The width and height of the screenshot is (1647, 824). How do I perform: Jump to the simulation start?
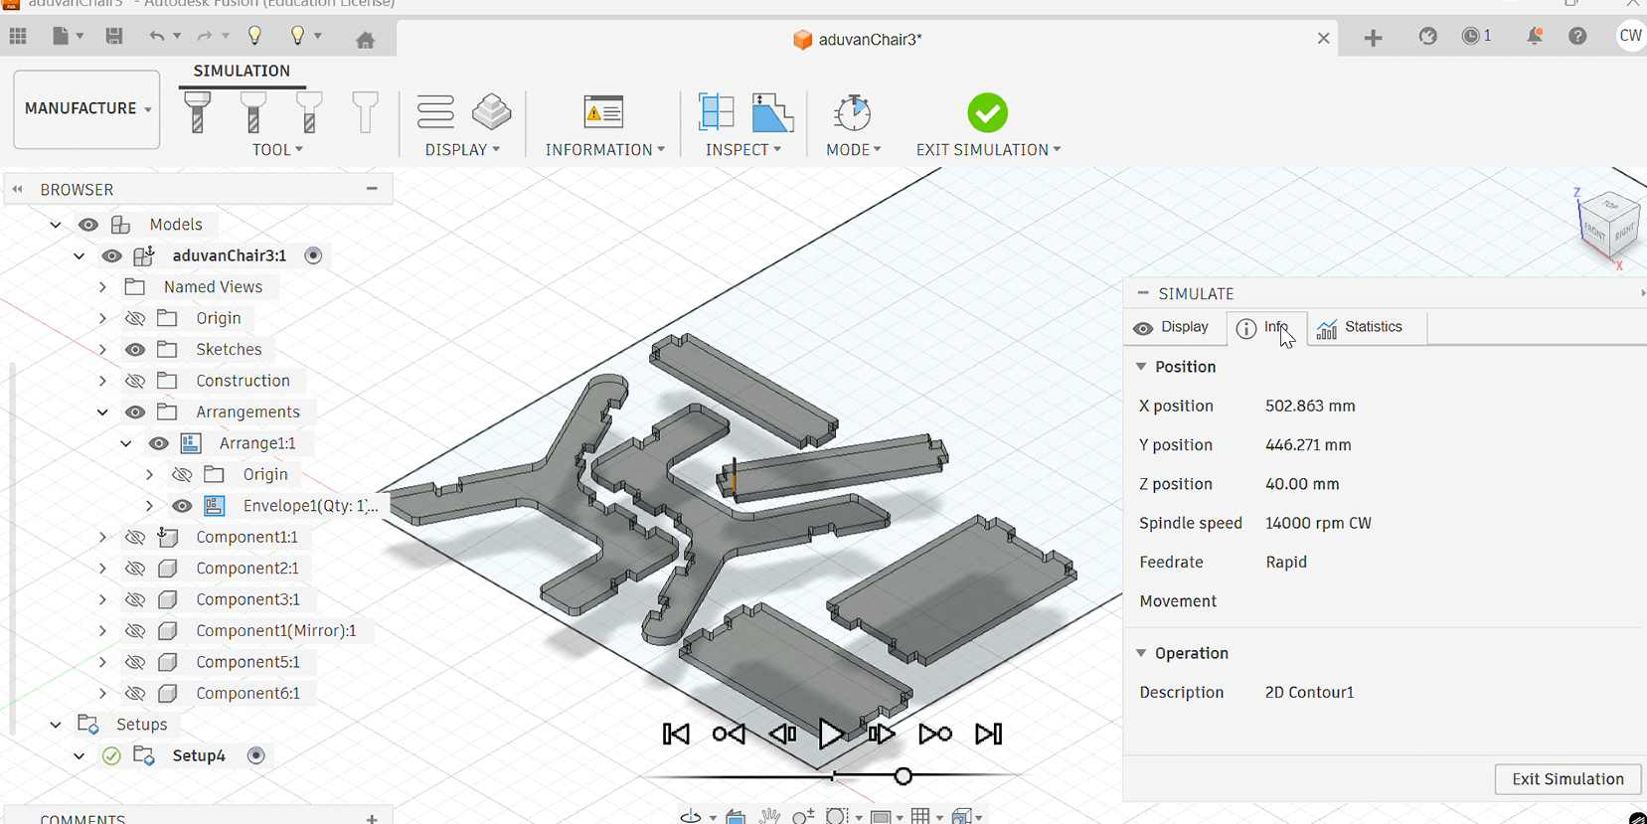click(x=676, y=735)
